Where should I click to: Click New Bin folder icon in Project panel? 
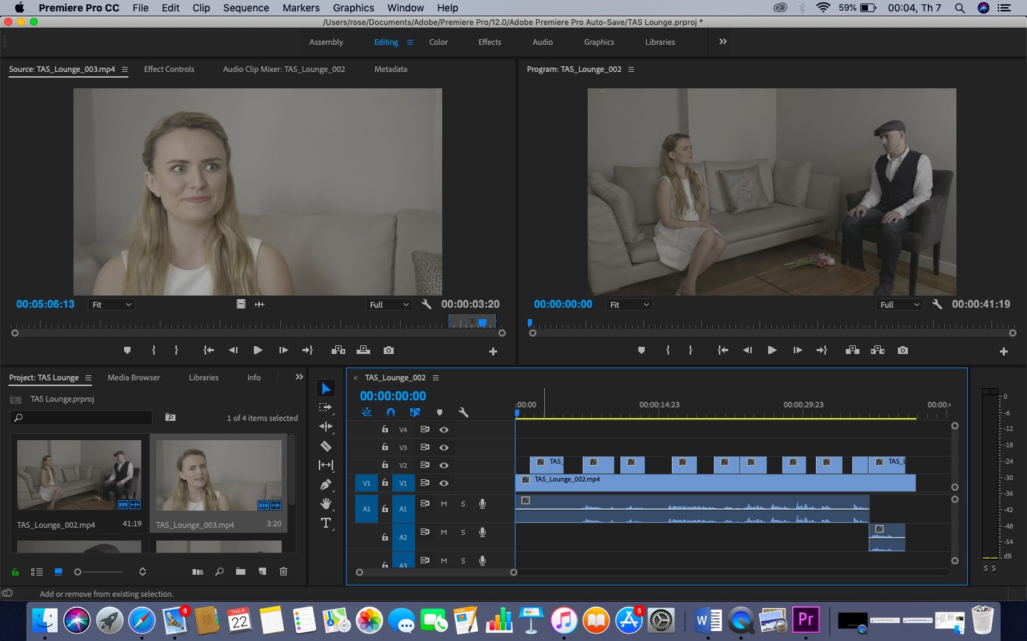click(x=241, y=571)
